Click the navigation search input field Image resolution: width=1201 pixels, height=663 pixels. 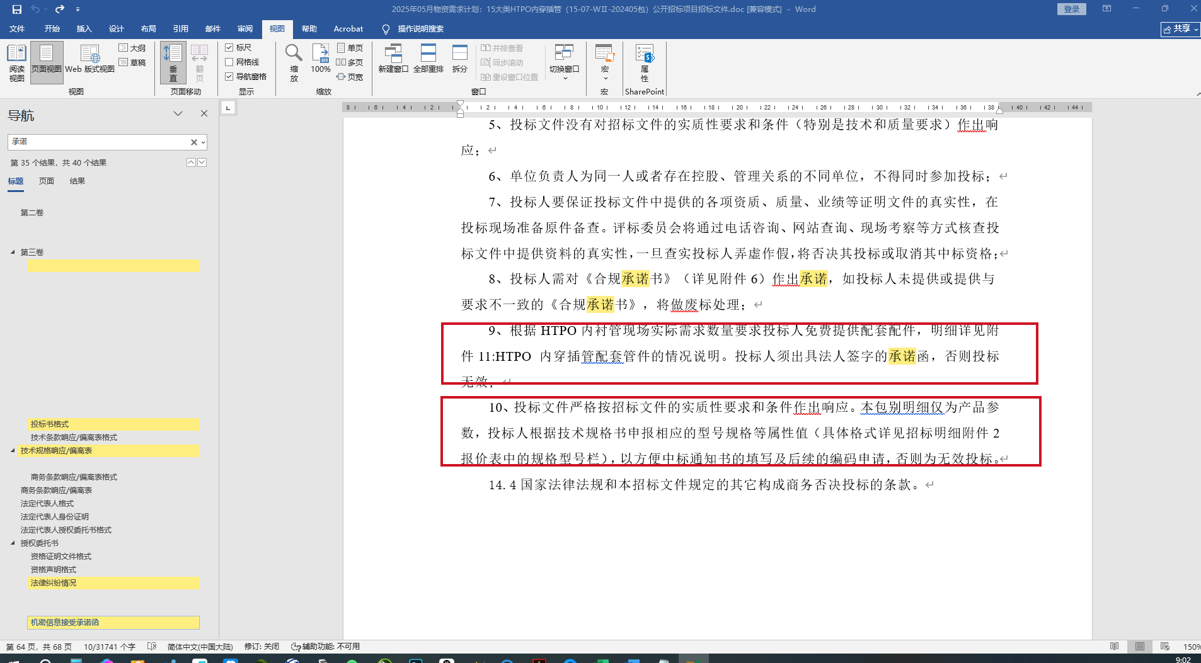tap(99, 142)
